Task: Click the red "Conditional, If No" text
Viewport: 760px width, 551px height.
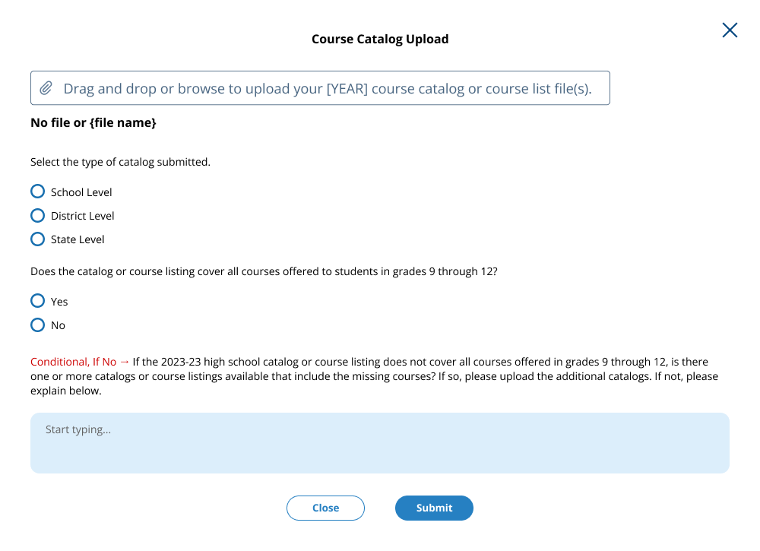Action: point(74,362)
